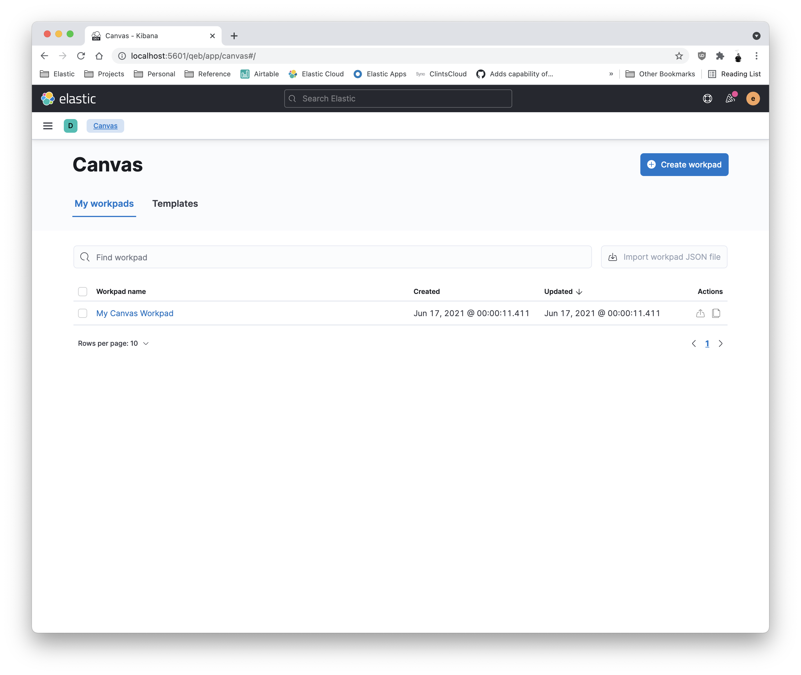Export My Canvas Workpad icon
Image resolution: width=801 pixels, height=675 pixels.
point(700,313)
